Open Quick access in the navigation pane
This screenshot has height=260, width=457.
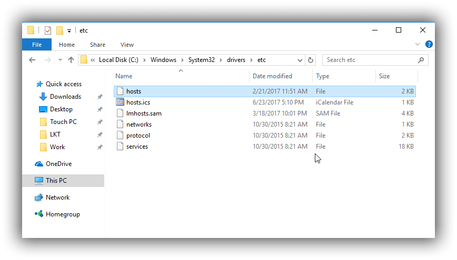(x=64, y=84)
